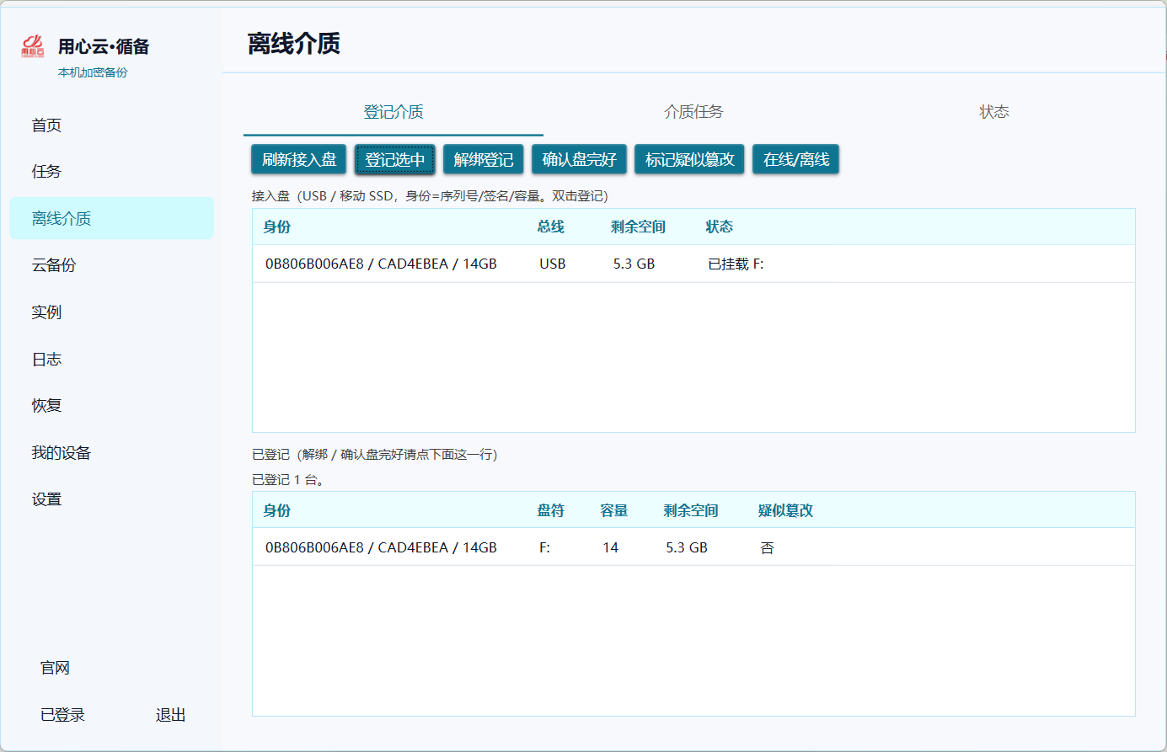The image size is (1167, 752).
Task: Switch to the 介质任务 tab
Action: [x=693, y=112]
